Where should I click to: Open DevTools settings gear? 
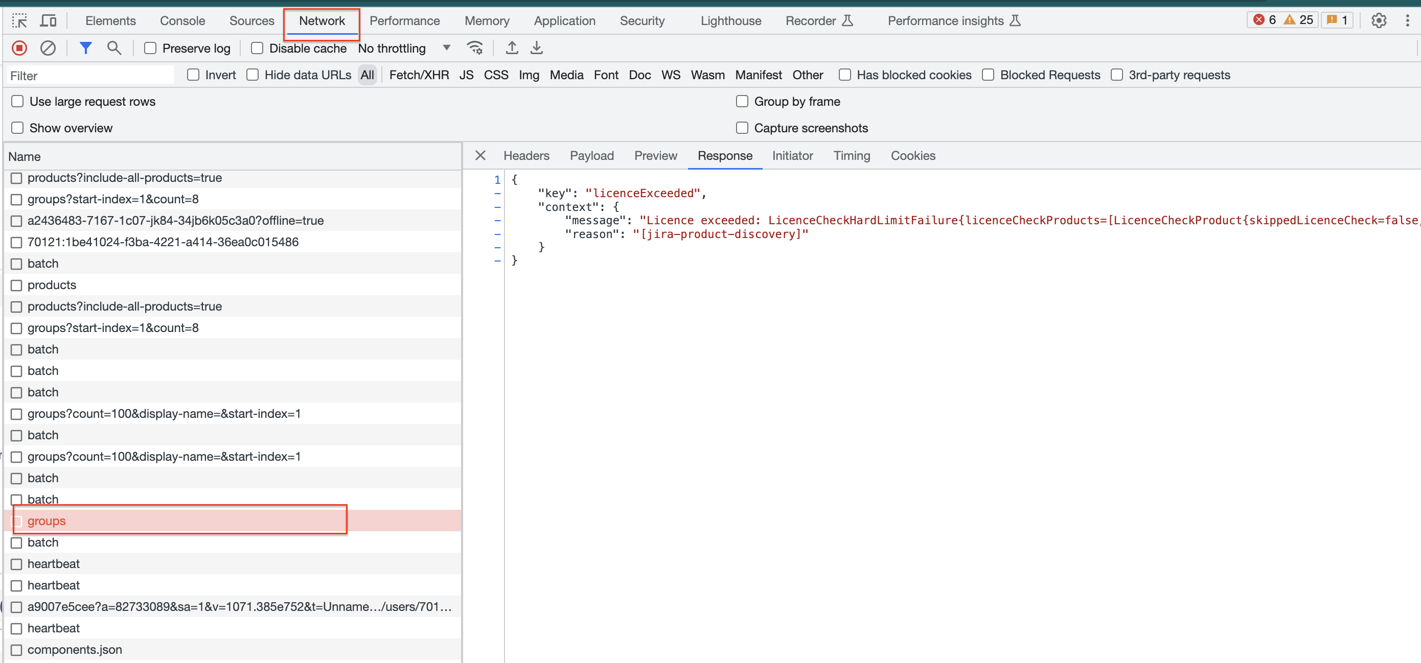(1379, 21)
